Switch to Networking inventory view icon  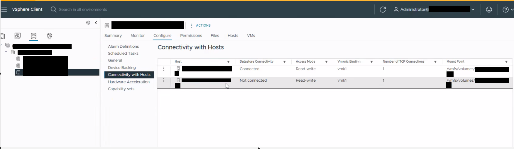pos(49,36)
